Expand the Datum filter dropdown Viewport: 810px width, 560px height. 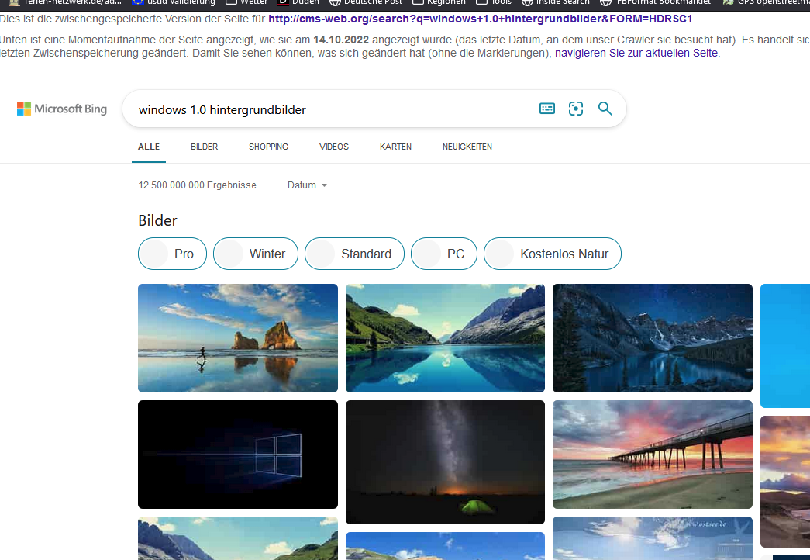tap(308, 185)
